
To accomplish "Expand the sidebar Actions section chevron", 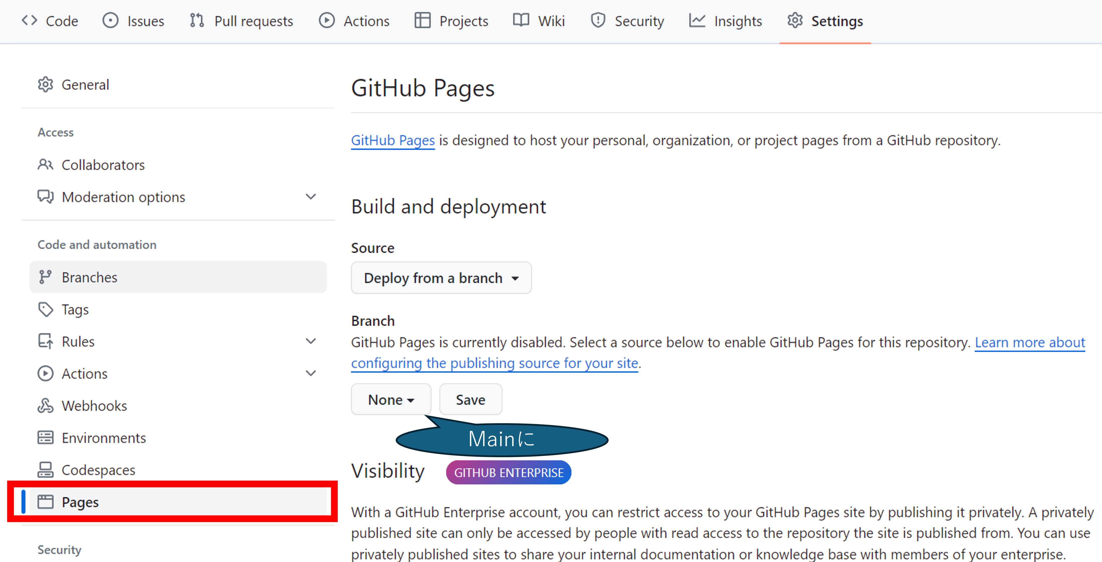I will coord(311,373).
